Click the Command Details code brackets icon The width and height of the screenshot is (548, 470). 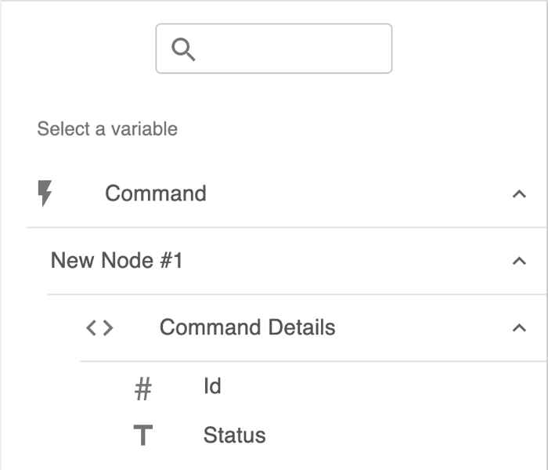[99, 327]
